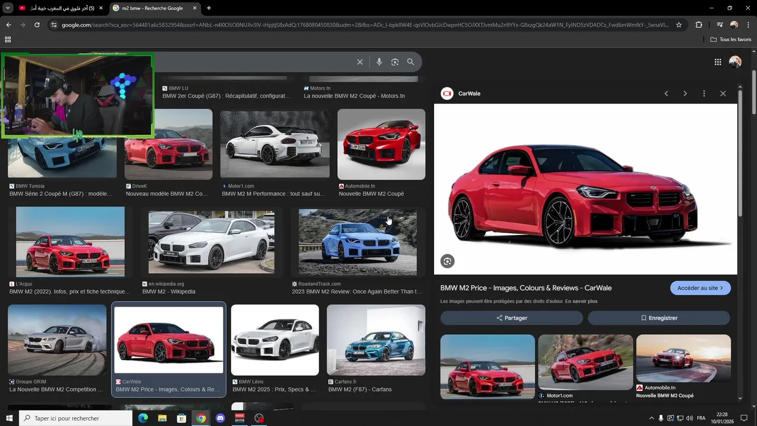
Task: Open related Automobile.tn image in preview panel
Action: pos(684,359)
